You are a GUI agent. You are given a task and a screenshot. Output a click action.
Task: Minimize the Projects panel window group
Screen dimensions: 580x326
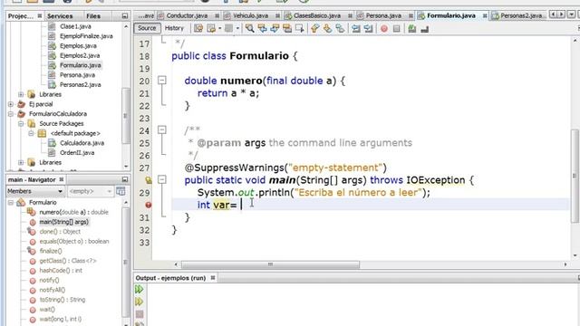tap(125, 16)
